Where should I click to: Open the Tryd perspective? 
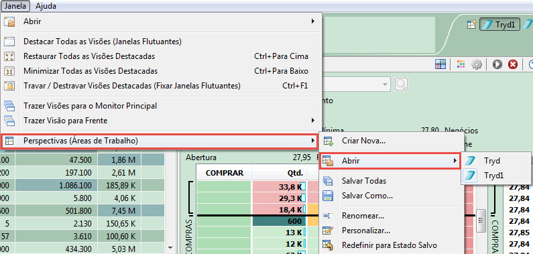click(496, 160)
